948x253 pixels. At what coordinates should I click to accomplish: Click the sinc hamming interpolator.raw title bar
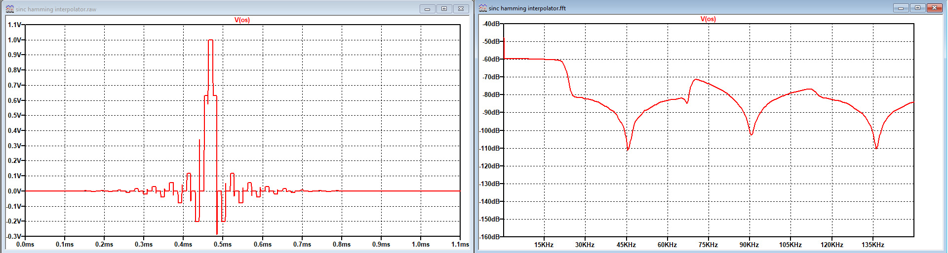click(237, 9)
